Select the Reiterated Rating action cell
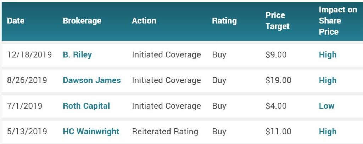Screen dimensions: 363x144 click(165, 132)
